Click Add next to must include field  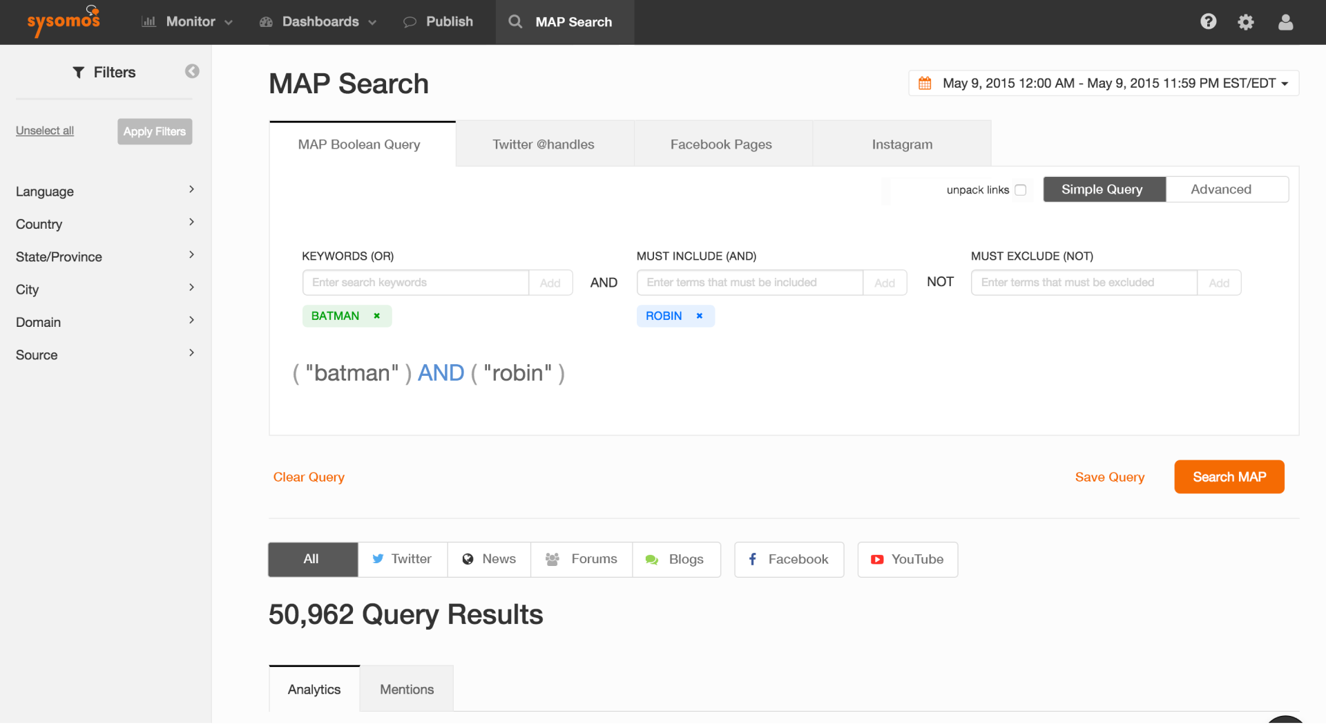[x=885, y=283]
